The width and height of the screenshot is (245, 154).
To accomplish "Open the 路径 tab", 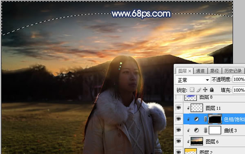I will click(214, 71).
